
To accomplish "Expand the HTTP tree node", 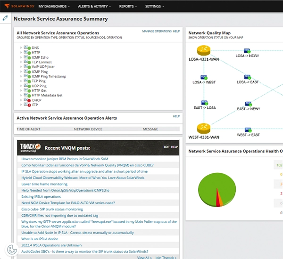I will click(x=21, y=52).
